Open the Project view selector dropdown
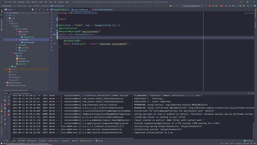The height and width of the screenshot is (145, 257). point(10,10)
